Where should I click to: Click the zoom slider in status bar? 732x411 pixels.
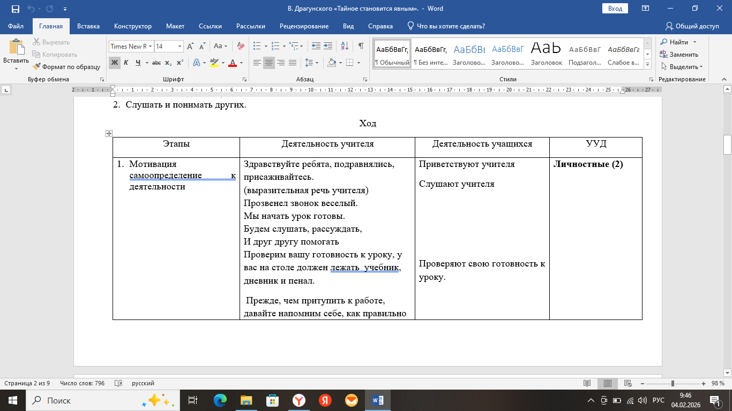point(673,384)
